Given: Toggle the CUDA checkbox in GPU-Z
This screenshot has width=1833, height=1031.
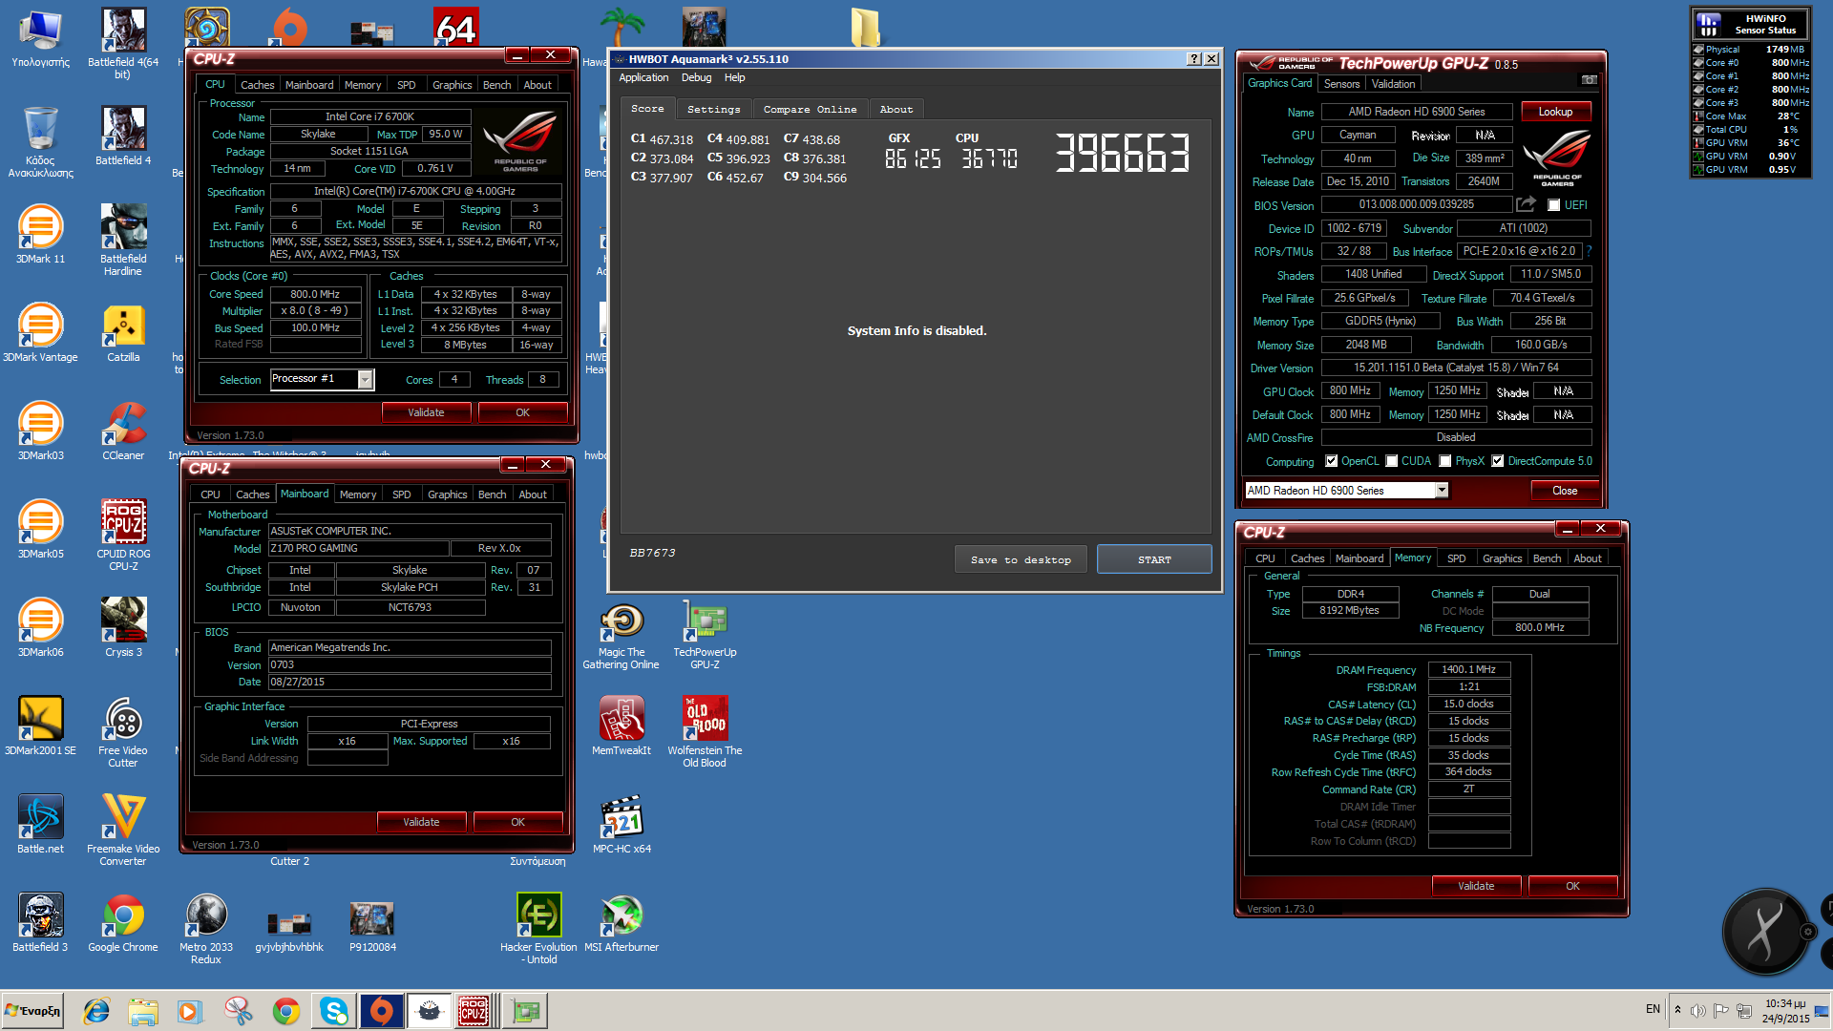Looking at the screenshot, I should click(1392, 461).
